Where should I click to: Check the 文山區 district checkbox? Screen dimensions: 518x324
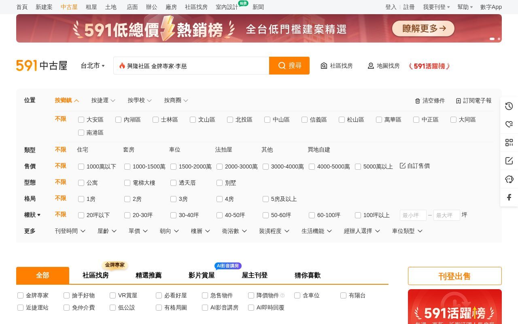(193, 119)
